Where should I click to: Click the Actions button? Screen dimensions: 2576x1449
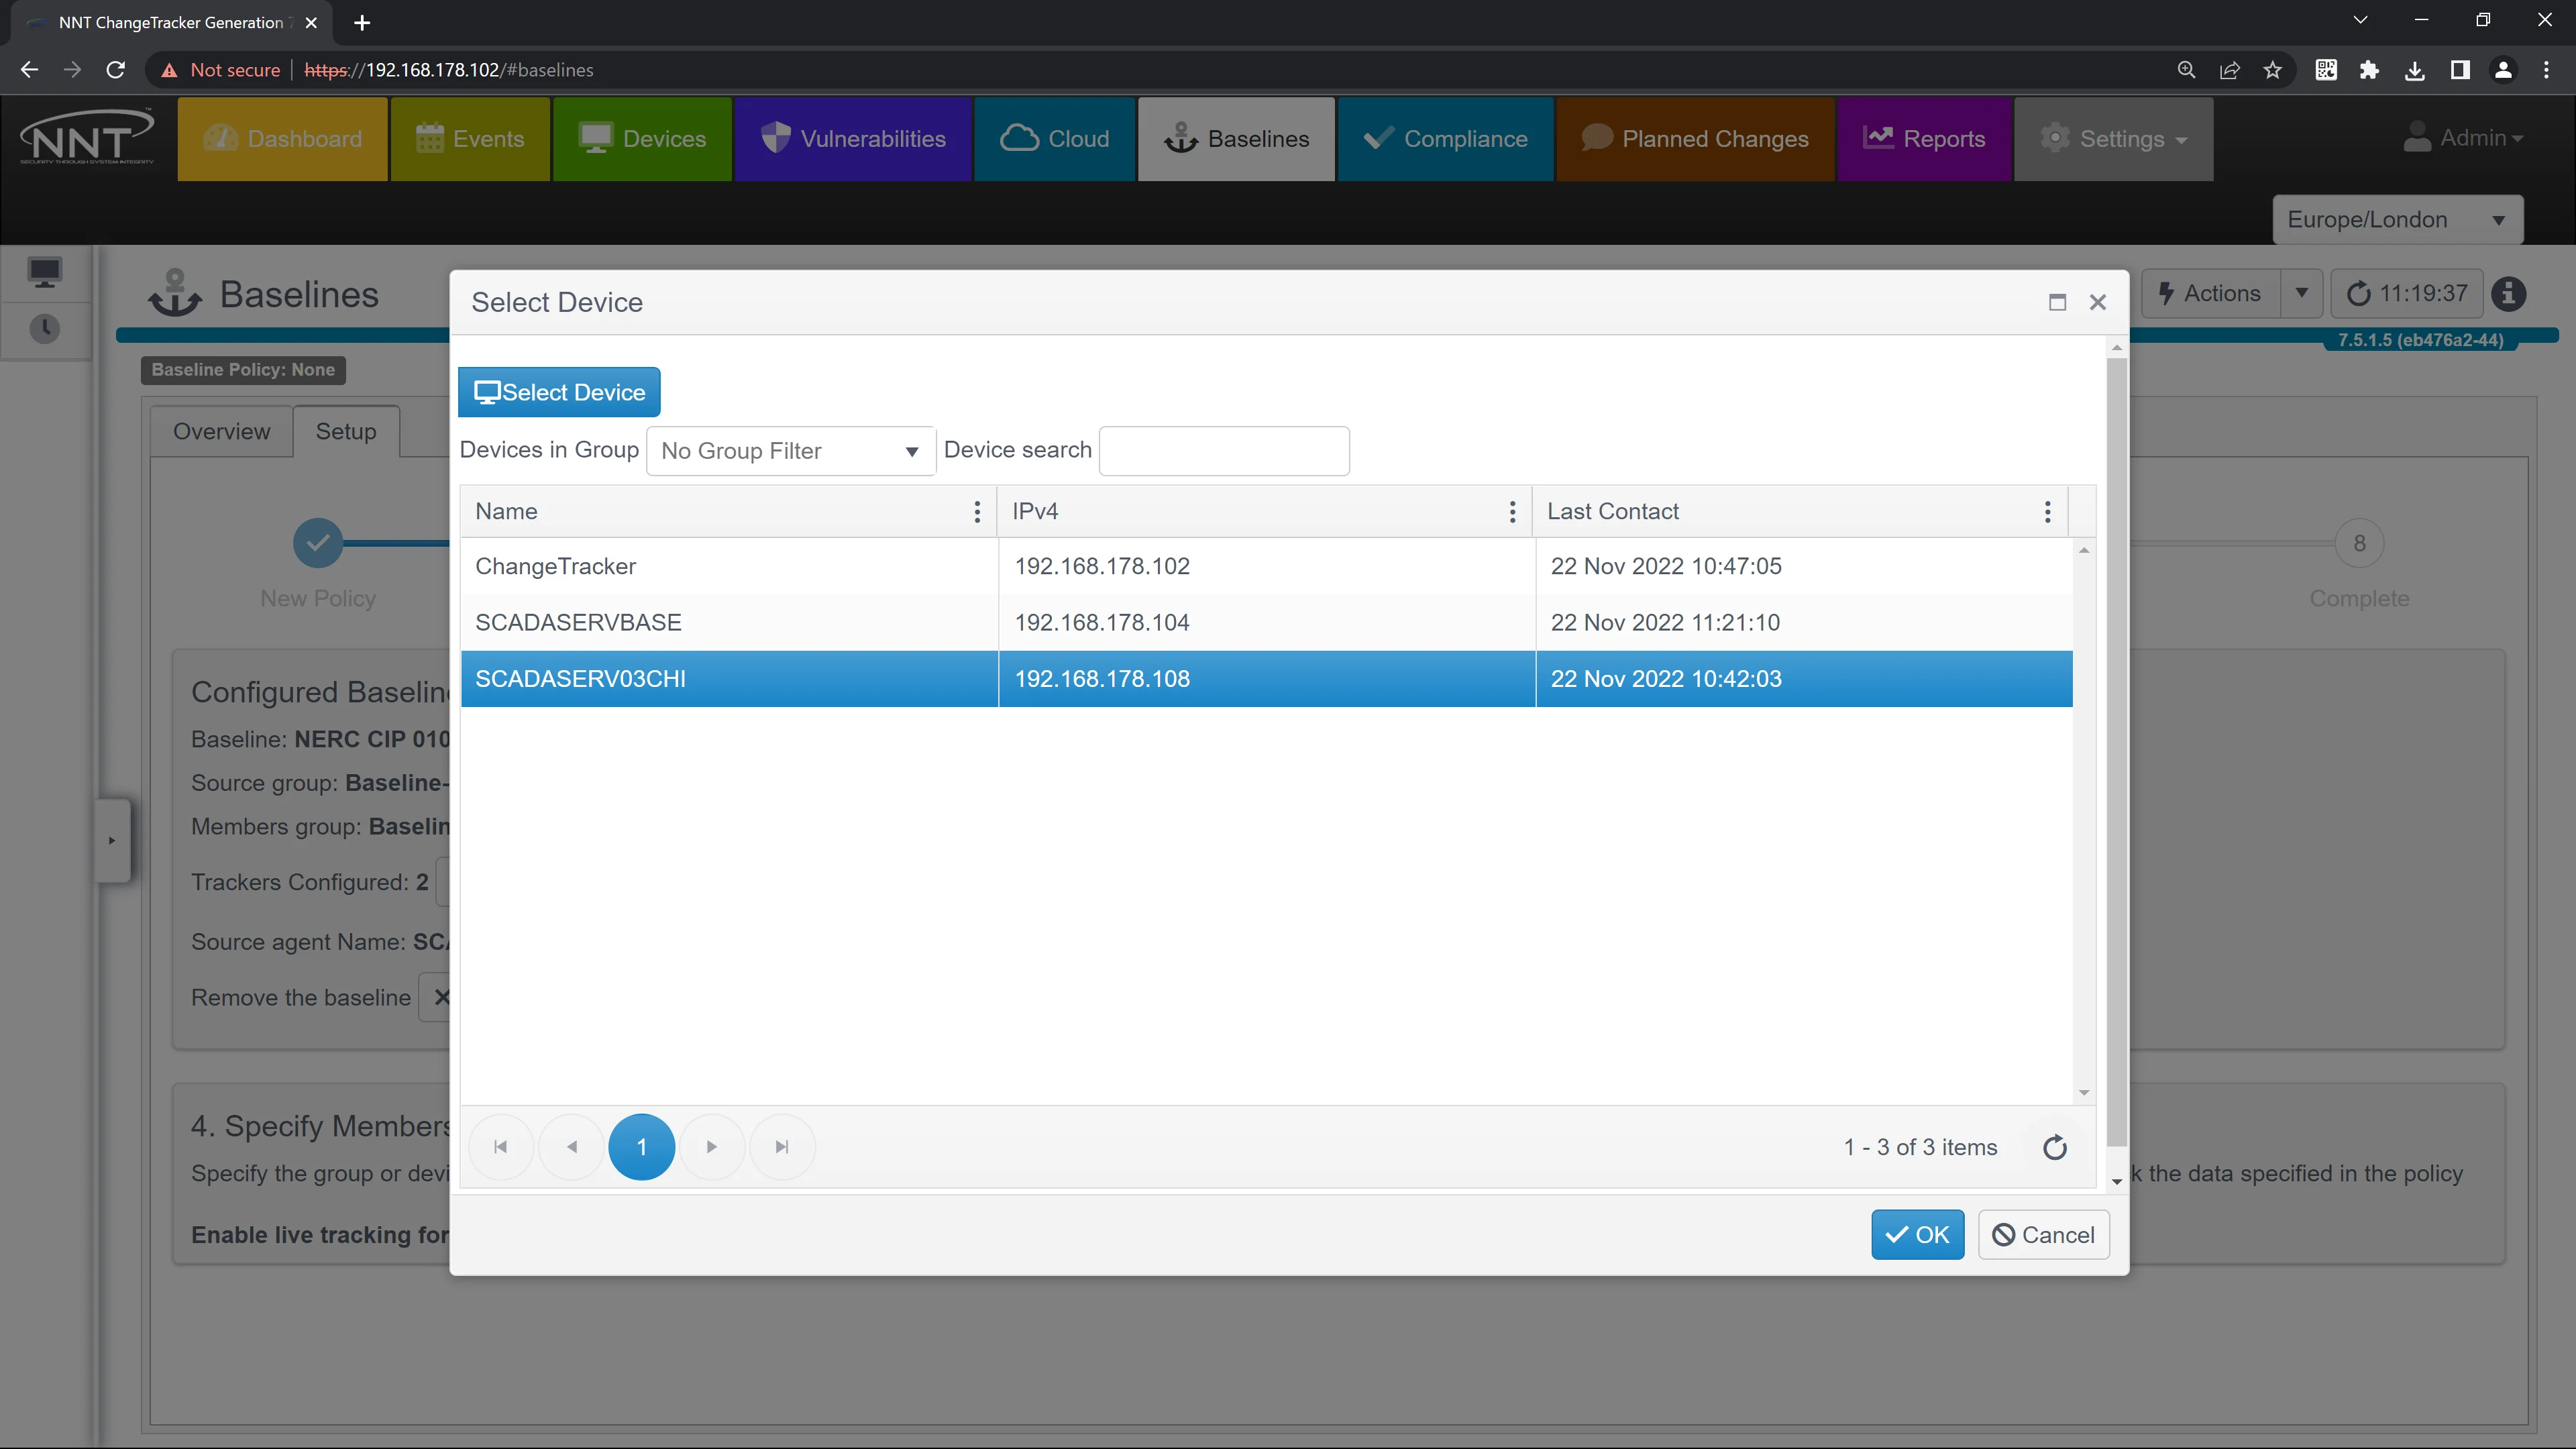2211,294
